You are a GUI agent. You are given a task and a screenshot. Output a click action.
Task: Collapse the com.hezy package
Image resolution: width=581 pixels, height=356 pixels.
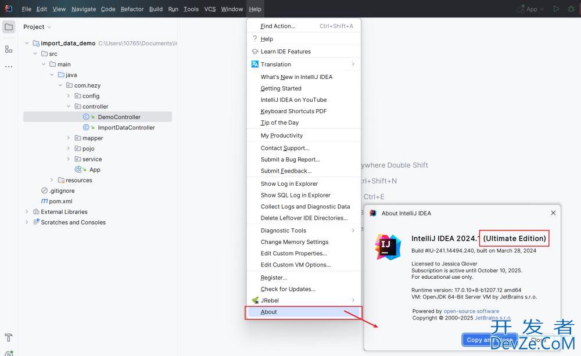coord(60,85)
